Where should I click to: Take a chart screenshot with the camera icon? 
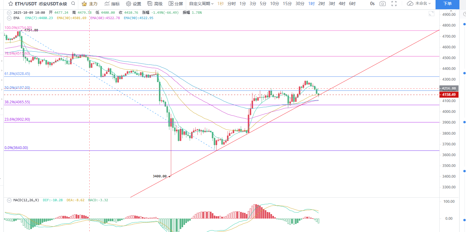point(382,4)
